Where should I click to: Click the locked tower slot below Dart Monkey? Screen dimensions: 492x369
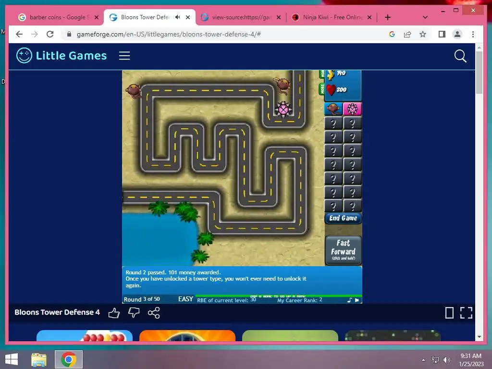(333, 123)
